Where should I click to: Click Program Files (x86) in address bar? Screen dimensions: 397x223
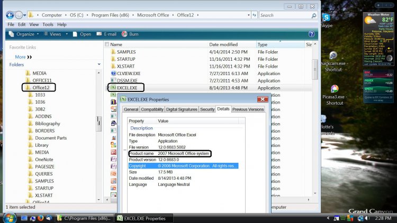pos(110,15)
